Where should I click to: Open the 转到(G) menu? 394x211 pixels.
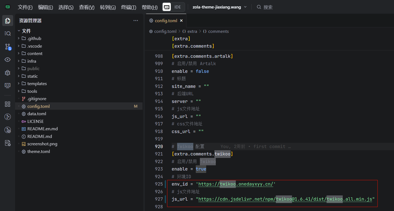pyautogui.click(x=108, y=7)
